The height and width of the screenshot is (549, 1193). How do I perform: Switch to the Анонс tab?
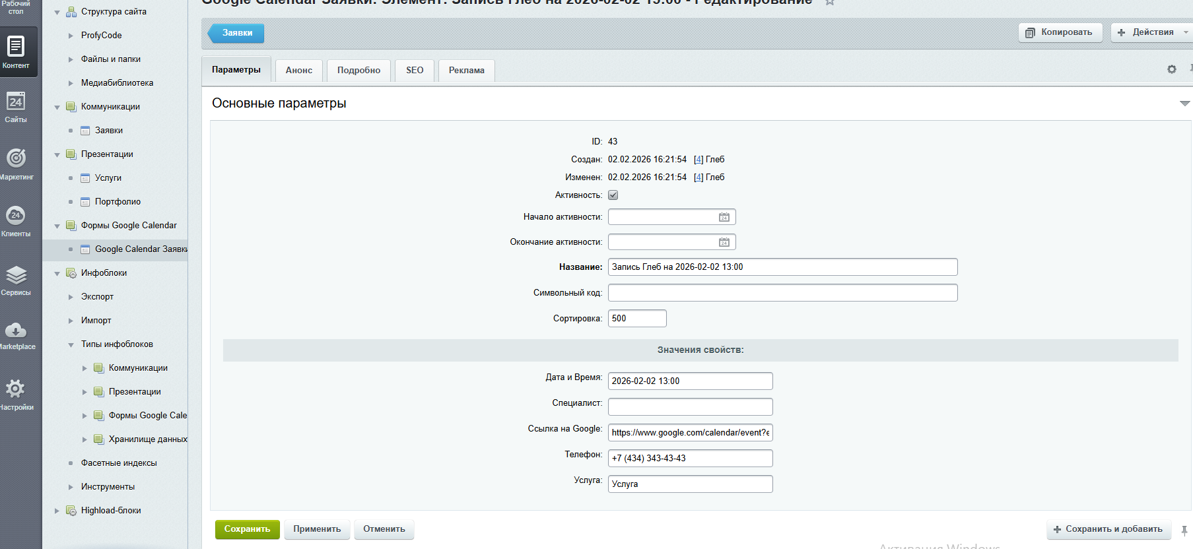[298, 70]
